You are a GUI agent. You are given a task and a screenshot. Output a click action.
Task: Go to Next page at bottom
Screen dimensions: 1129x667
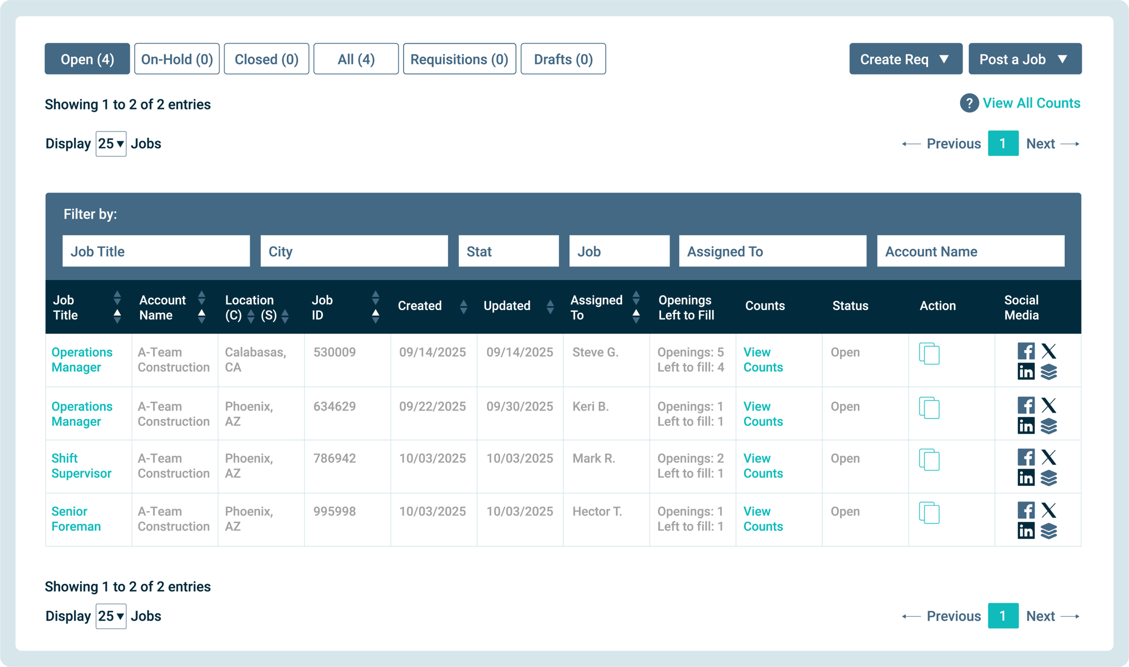click(1053, 616)
